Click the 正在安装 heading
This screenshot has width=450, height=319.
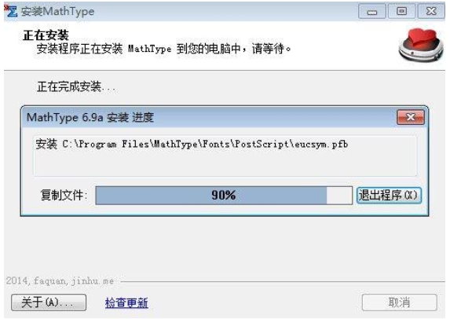[46, 35]
